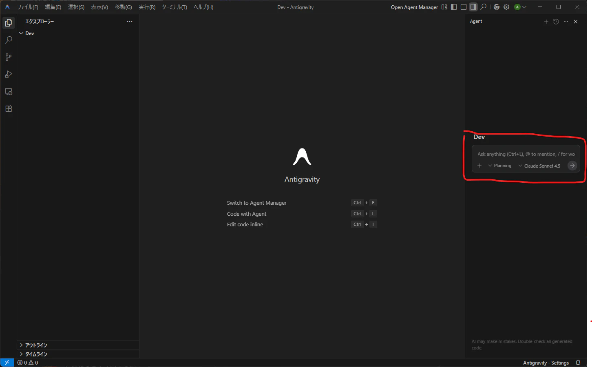Toggle the primary side bar visibility
The image size is (592, 367).
tap(454, 7)
